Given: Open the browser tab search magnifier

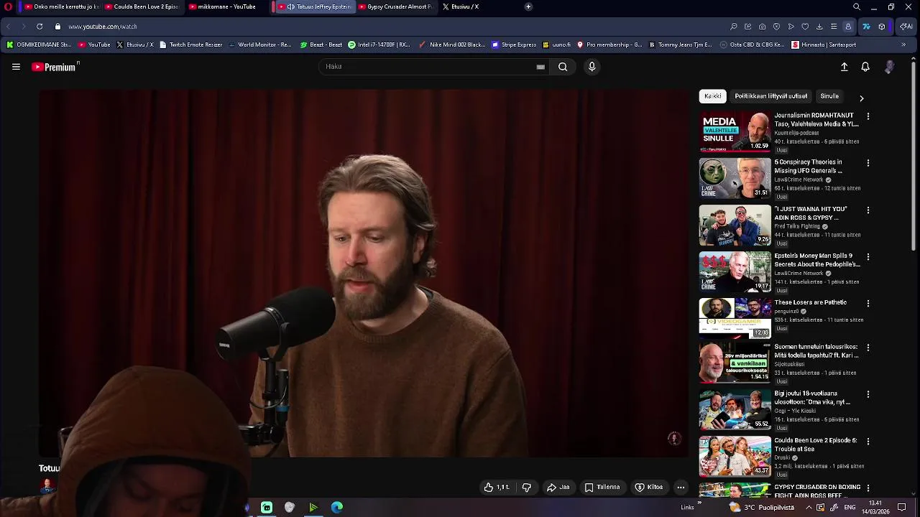Looking at the screenshot, I should coord(857,6).
